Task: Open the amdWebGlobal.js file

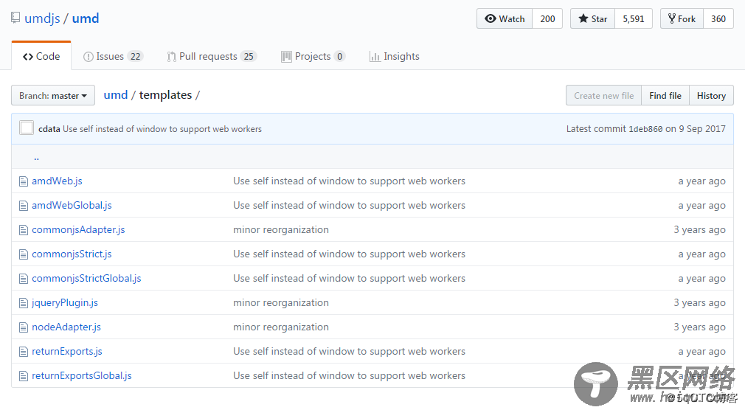Action: click(x=72, y=205)
